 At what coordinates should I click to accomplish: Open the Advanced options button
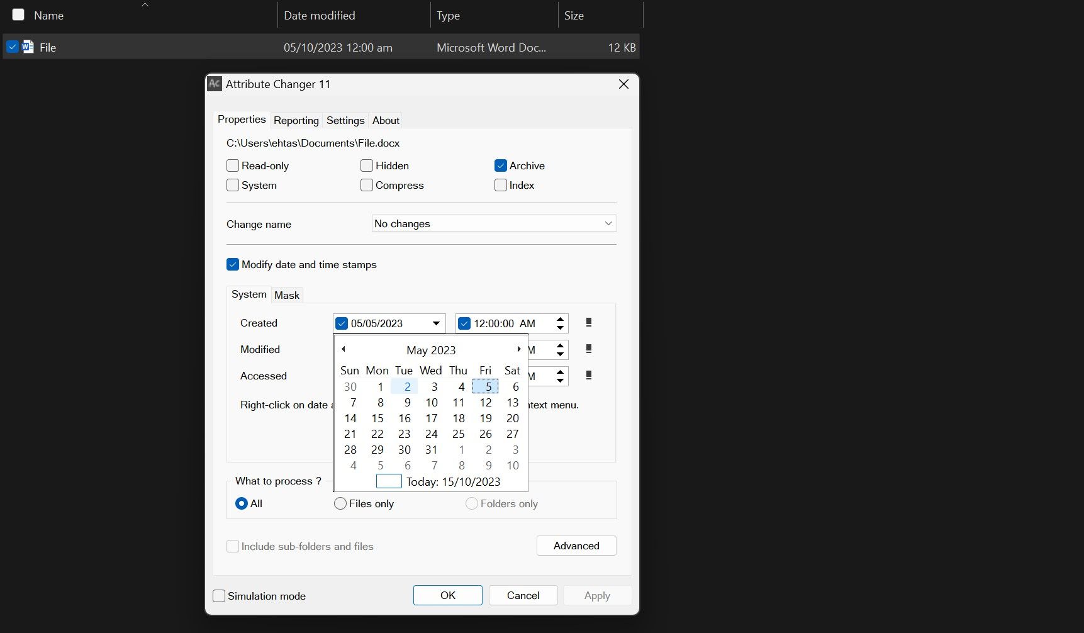pyautogui.click(x=576, y=546)
